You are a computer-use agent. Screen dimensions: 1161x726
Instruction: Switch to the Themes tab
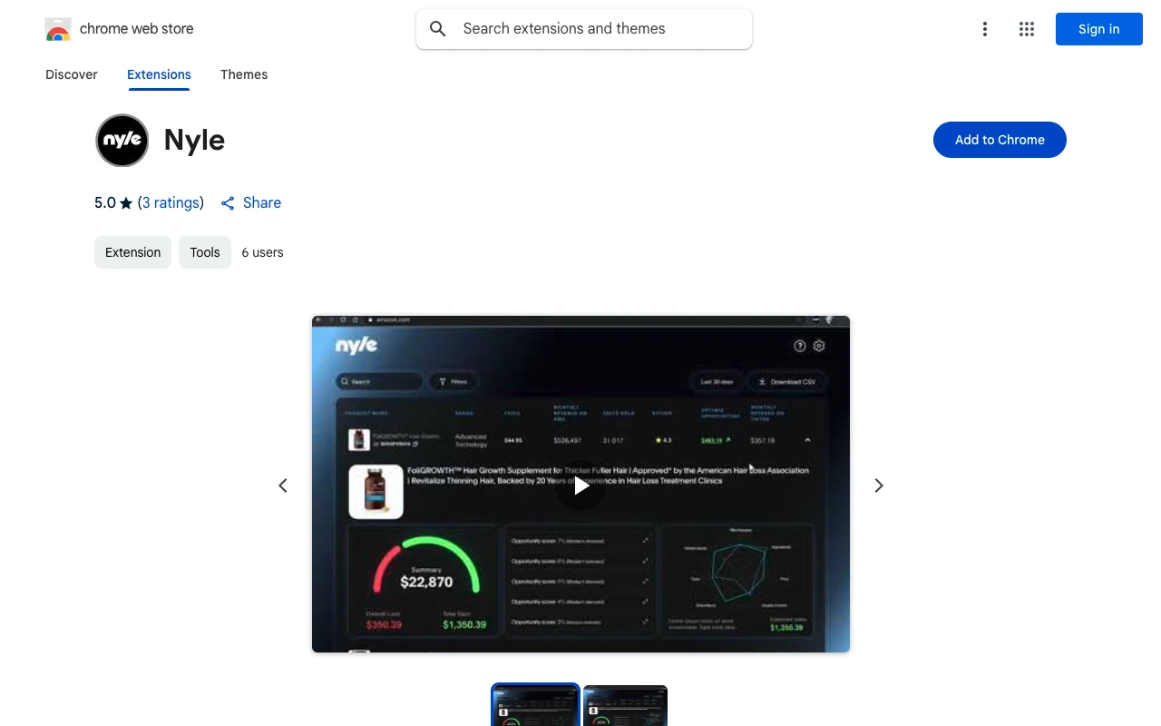point(244,74)
